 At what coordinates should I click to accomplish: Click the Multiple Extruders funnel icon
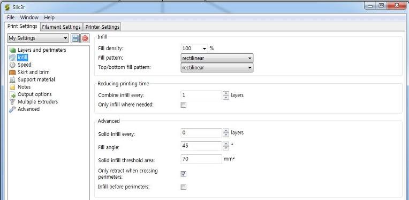12,102
